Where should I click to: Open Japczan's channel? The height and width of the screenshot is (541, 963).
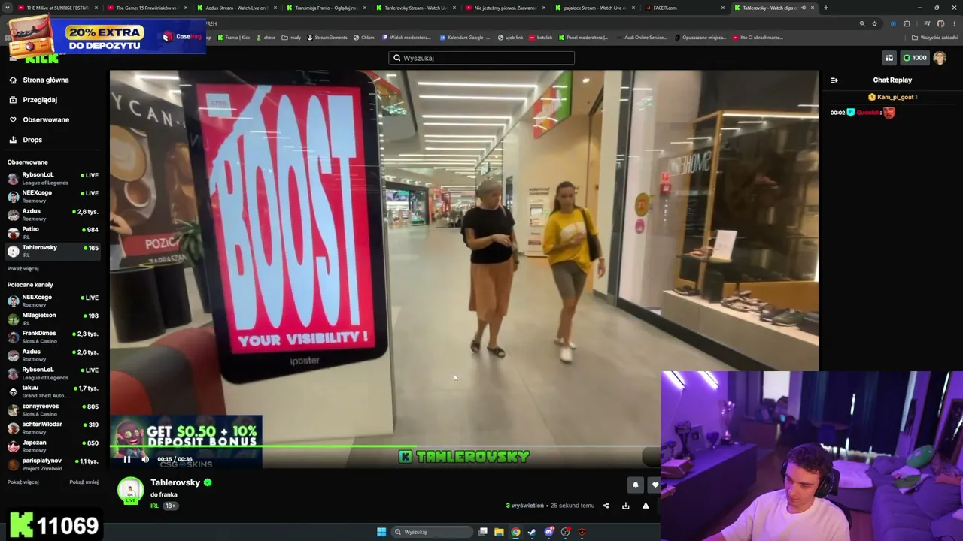[x=53, y=446]
